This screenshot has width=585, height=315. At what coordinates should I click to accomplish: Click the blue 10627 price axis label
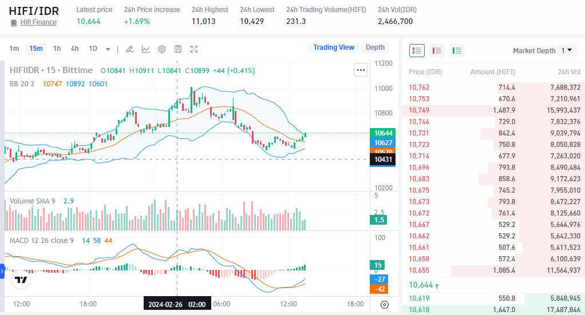383,143
